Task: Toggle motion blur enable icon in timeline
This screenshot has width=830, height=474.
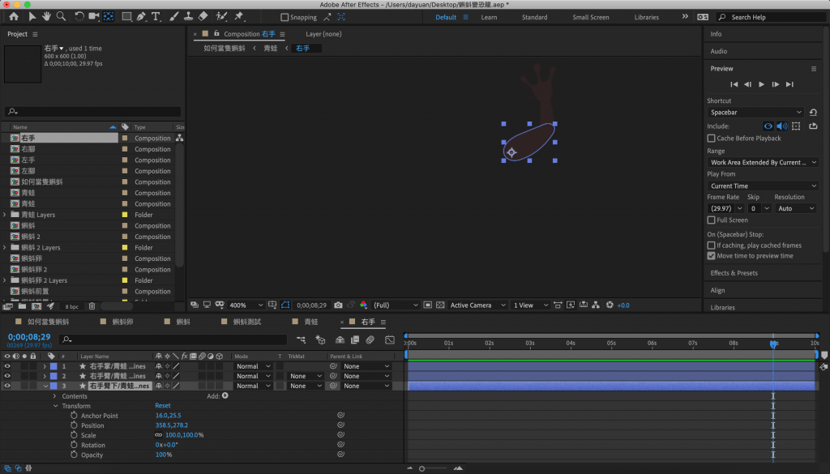Action: [370, 339]
